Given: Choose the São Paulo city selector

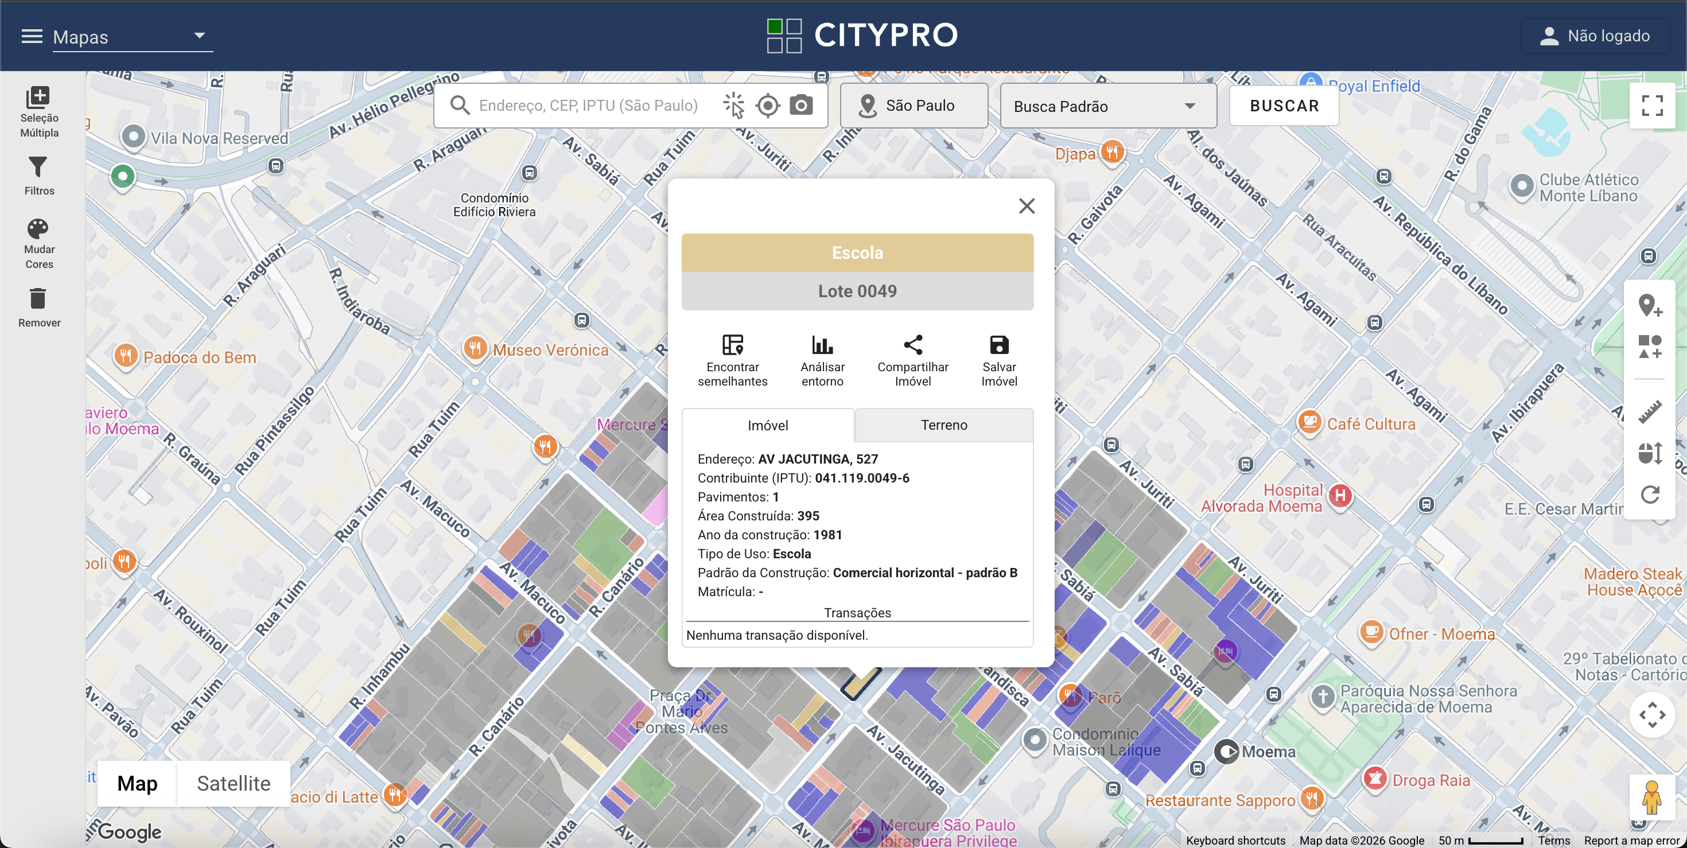Looking at the screenshot, I should coord(914,106).
